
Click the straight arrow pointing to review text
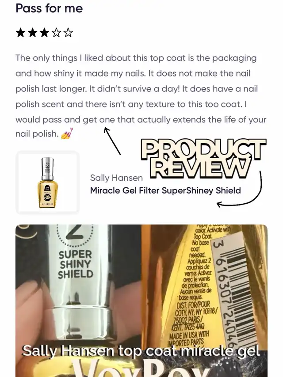112,141
